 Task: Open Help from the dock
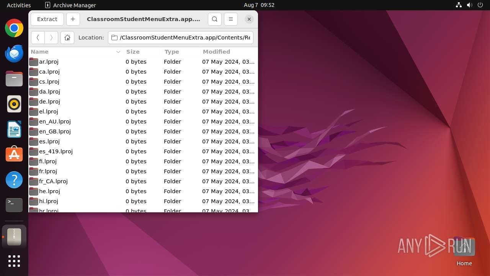tap(14, 180)
